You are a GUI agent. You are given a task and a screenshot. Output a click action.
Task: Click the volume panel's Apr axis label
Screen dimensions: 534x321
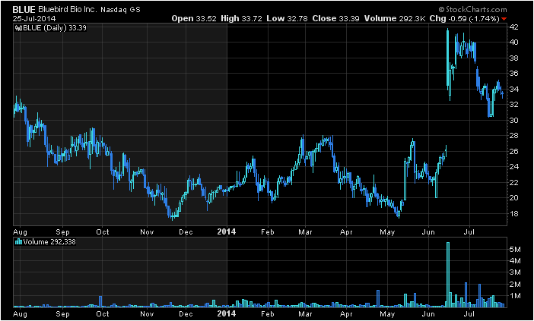point(346,313)
